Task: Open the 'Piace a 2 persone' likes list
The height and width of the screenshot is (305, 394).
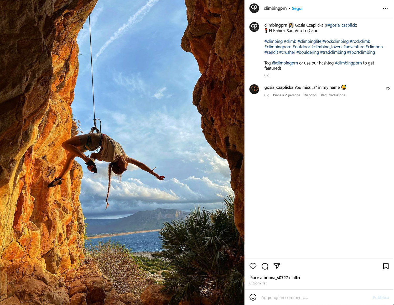Action: pos(286,95)
